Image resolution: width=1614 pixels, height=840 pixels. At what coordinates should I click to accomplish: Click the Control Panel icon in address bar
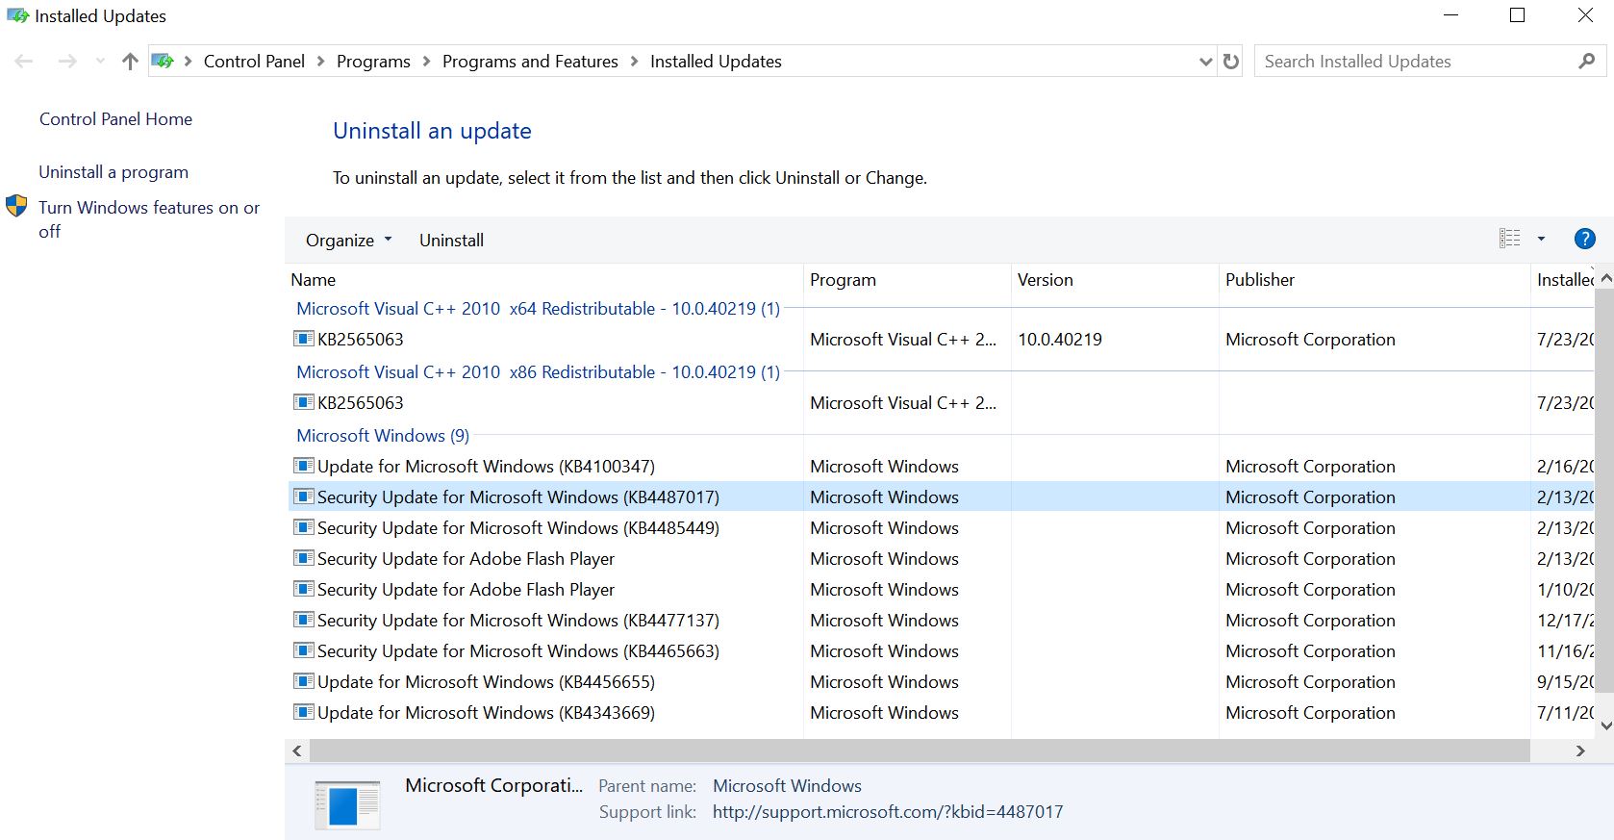(163, 62)
